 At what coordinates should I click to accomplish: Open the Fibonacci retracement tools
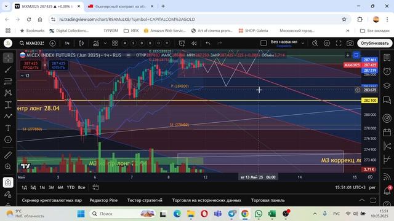coord(8,81)
